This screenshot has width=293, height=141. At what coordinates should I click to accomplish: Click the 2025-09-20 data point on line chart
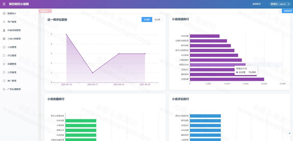[145, 54]
